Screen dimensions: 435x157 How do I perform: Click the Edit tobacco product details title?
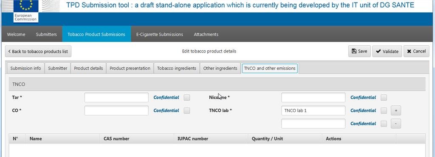click(209, 51)
